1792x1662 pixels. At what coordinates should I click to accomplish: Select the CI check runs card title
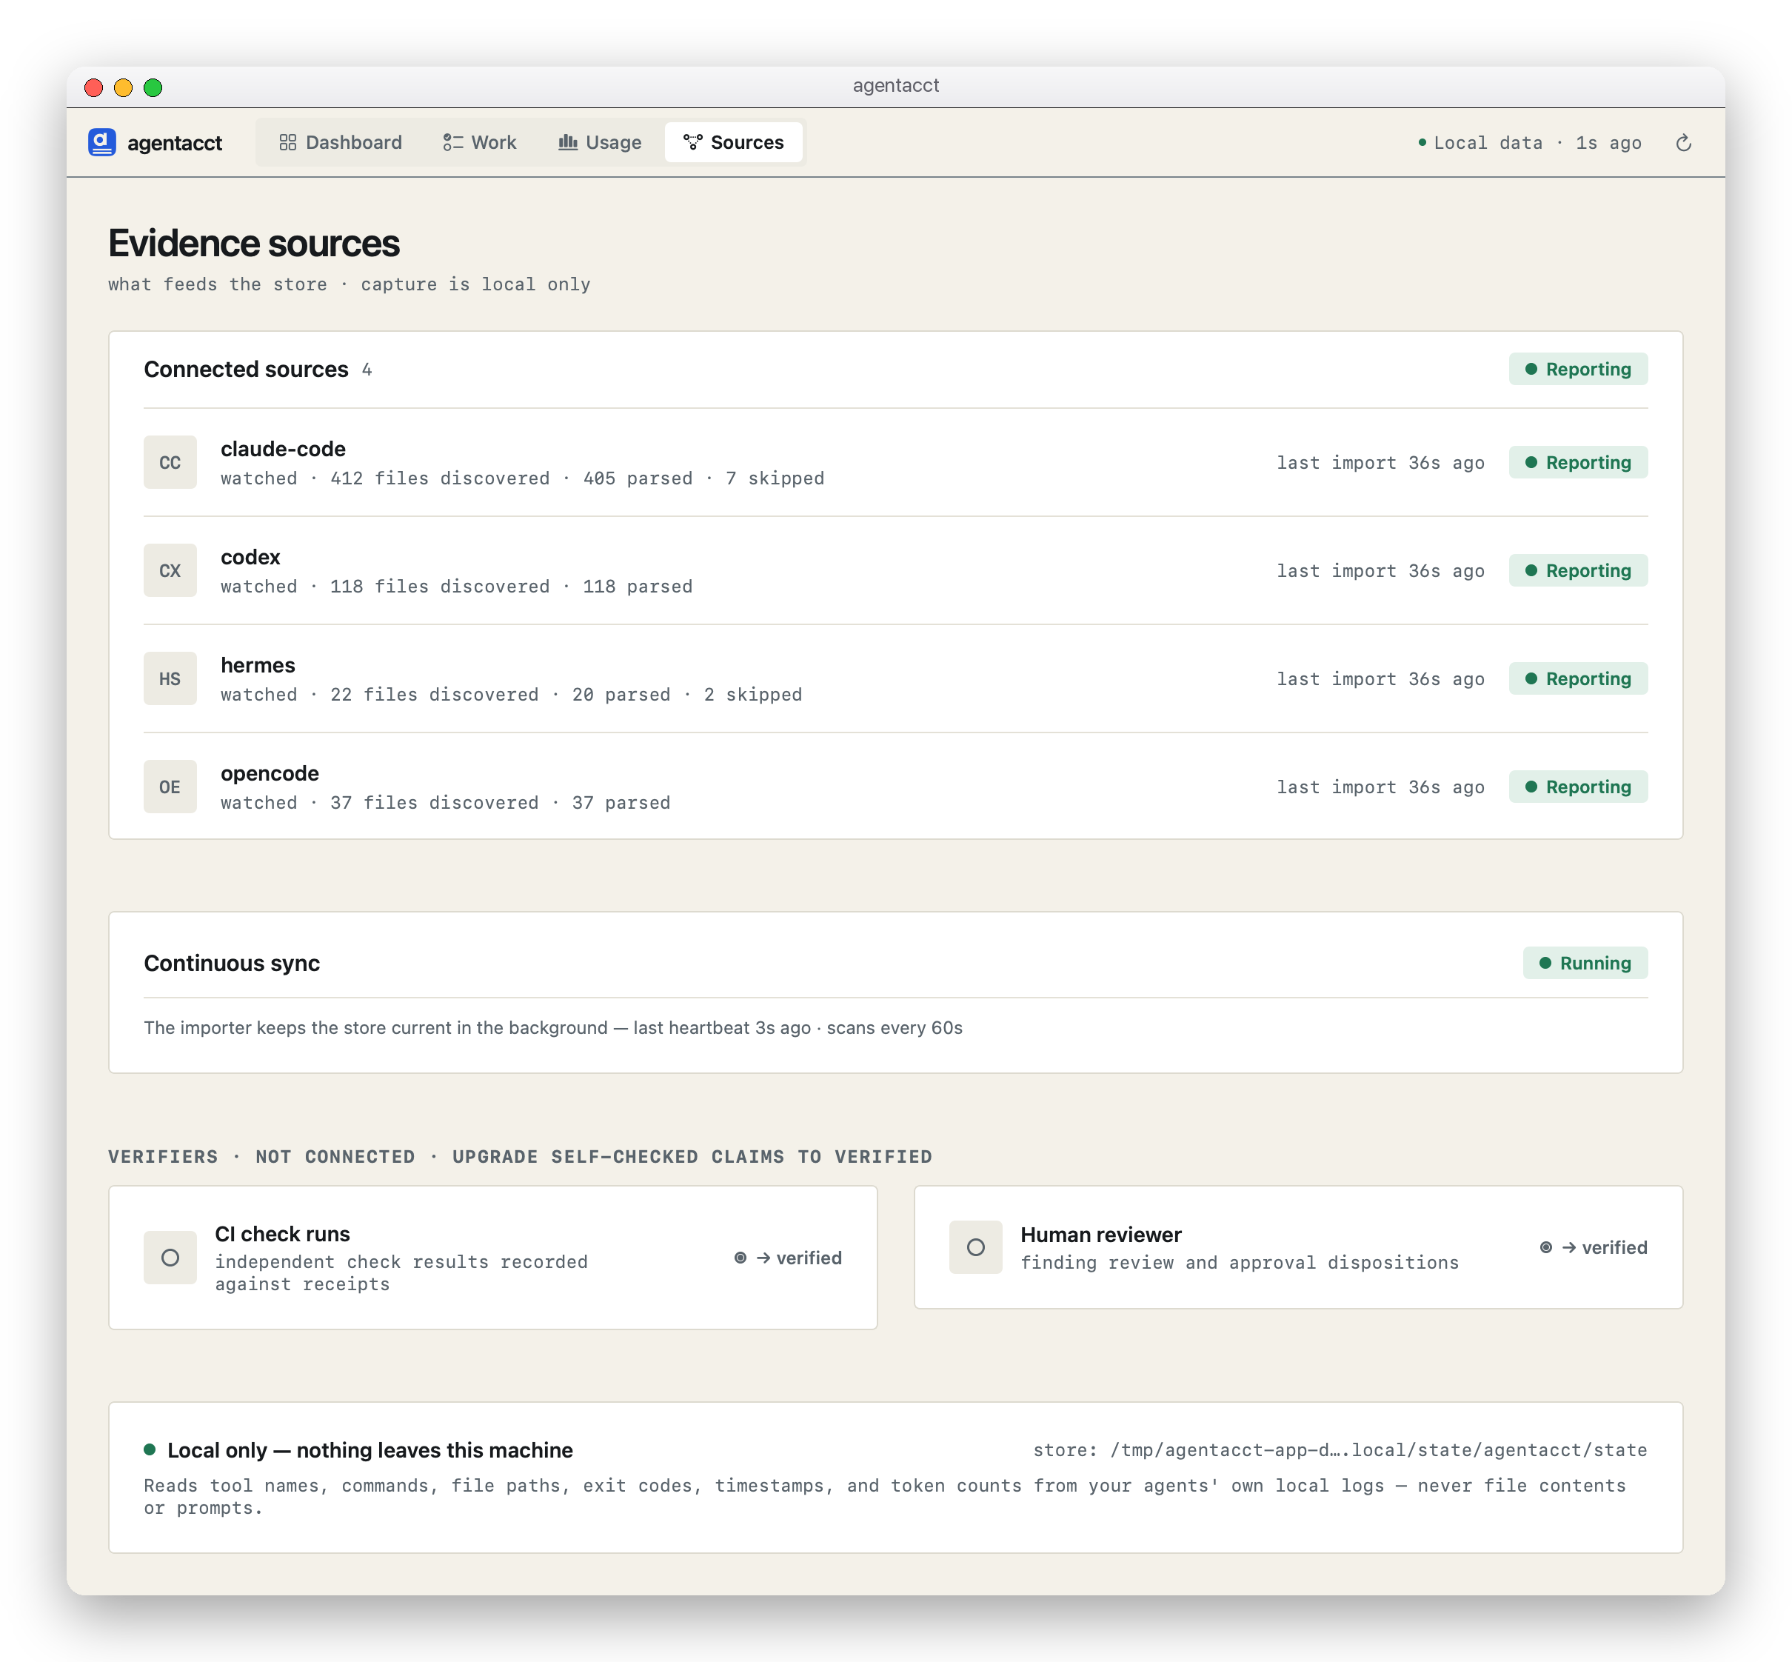point(282,1233)
